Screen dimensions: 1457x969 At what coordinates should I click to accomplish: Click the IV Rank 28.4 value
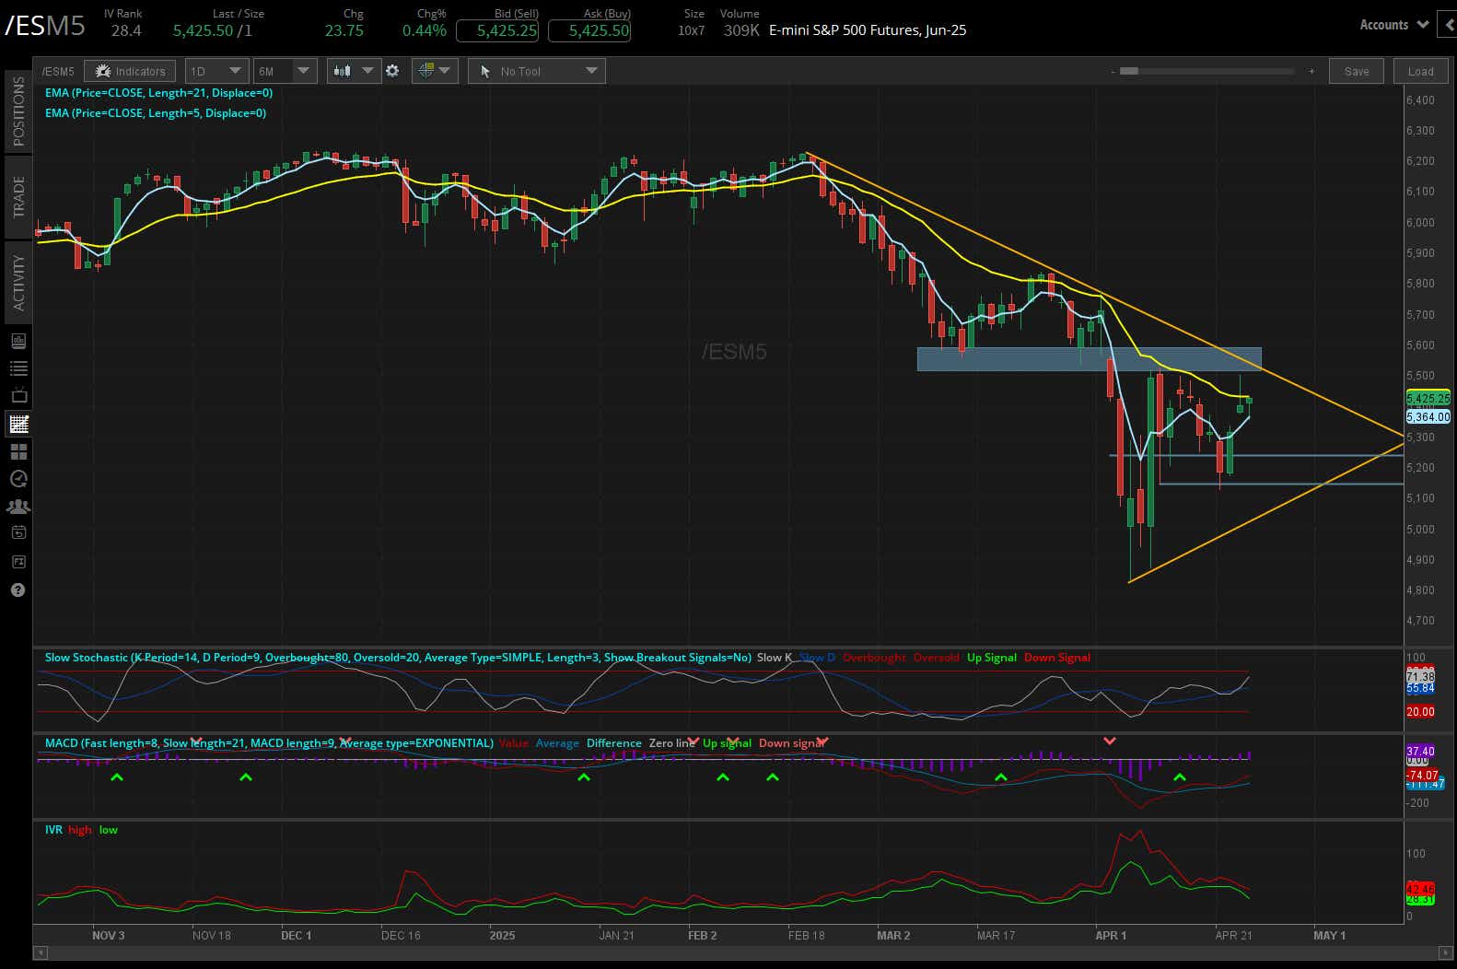(x=126, y=30)
